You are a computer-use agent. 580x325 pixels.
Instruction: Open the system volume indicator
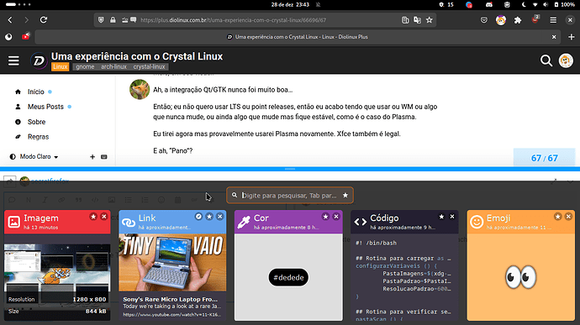click(546, 5)
